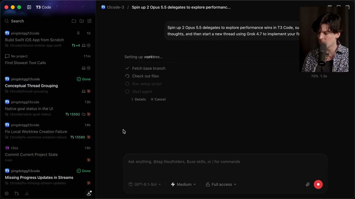The image size is (355, 199).
Task: Open settings via the gear icon
Action: click(7, 193)
